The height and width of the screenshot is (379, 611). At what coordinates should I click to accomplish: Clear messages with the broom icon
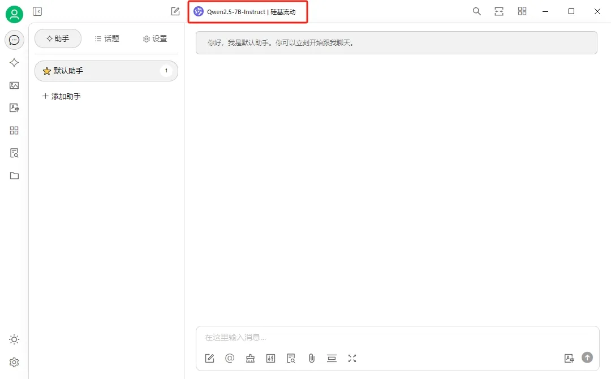[x=250, y=358]
